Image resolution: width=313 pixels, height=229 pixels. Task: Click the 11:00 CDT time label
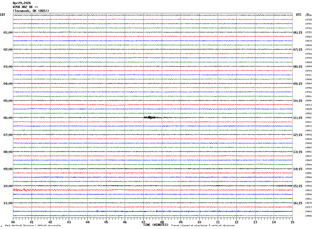(x=8, y=203)
